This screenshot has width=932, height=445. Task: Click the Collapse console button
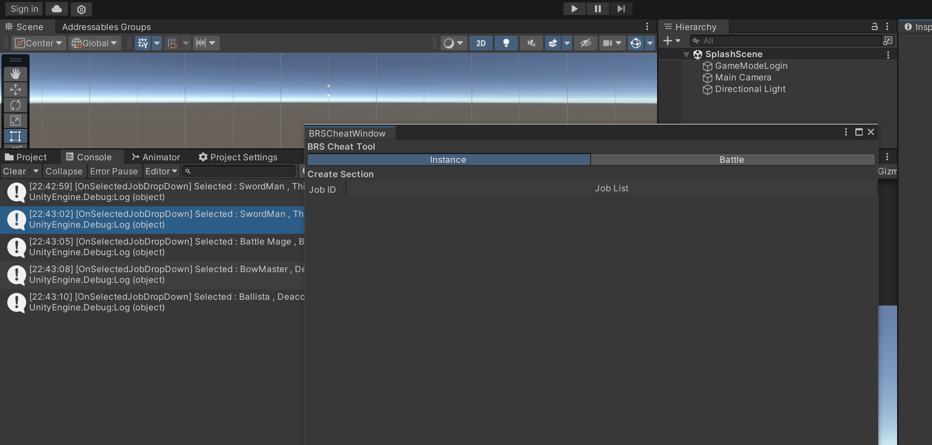click(x=64, y=171)
